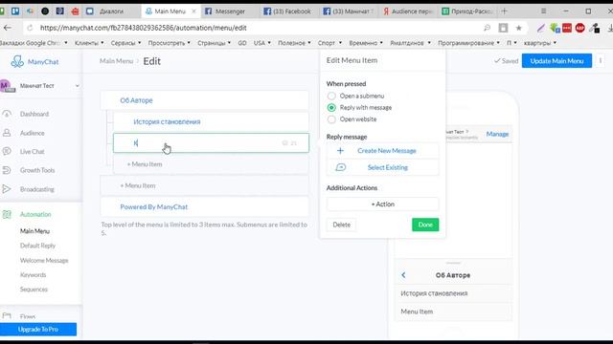Screen dimensions: 613x344
Task: Reload the page with the refresh icon
Action: 30,28
